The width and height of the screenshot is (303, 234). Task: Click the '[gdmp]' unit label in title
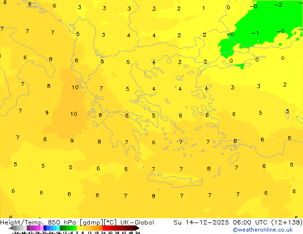tap(91, 223)
